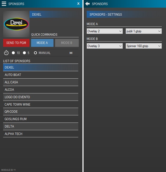Open Mode A publi 1.gtzip dropdown
Viewport: 166px width, 172px height.
[144, 31]
